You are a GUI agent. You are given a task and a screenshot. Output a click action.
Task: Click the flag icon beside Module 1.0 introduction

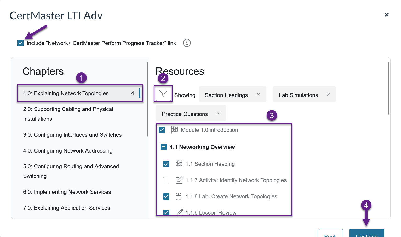click(x=174, y=130)
